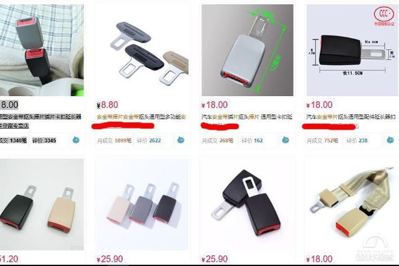
Task: Click the chat icon beside 评价 238
Action: click(x=390, y=140)
